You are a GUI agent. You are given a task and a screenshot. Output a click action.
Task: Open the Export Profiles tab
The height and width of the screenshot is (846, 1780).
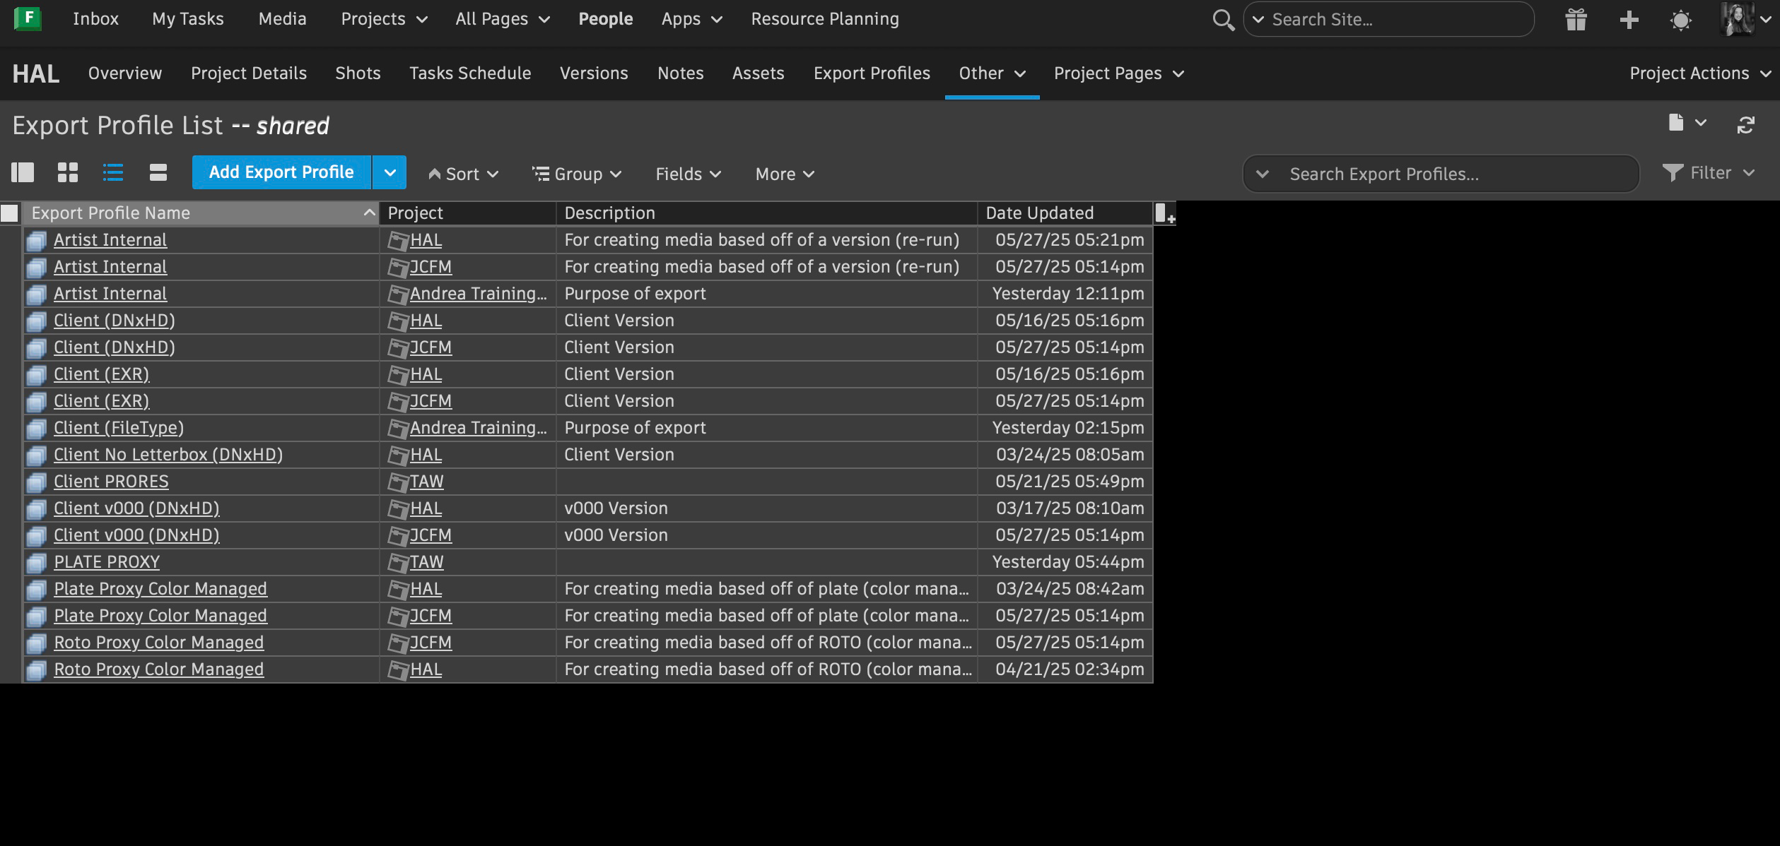[x=871, y=73]
